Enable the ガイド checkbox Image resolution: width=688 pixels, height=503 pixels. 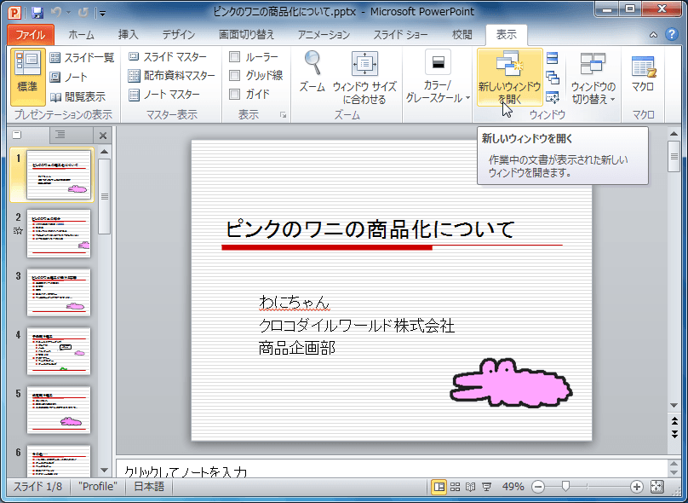pos(235,94)
